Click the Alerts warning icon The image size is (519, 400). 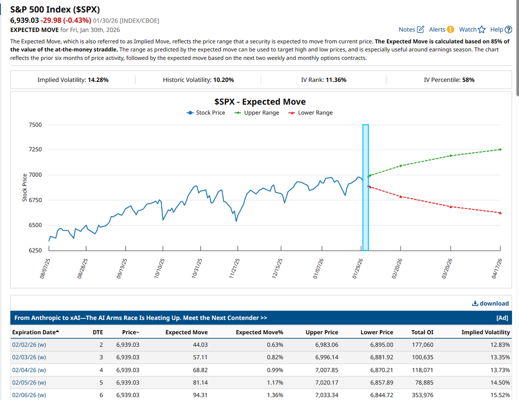tap(450, 29)
